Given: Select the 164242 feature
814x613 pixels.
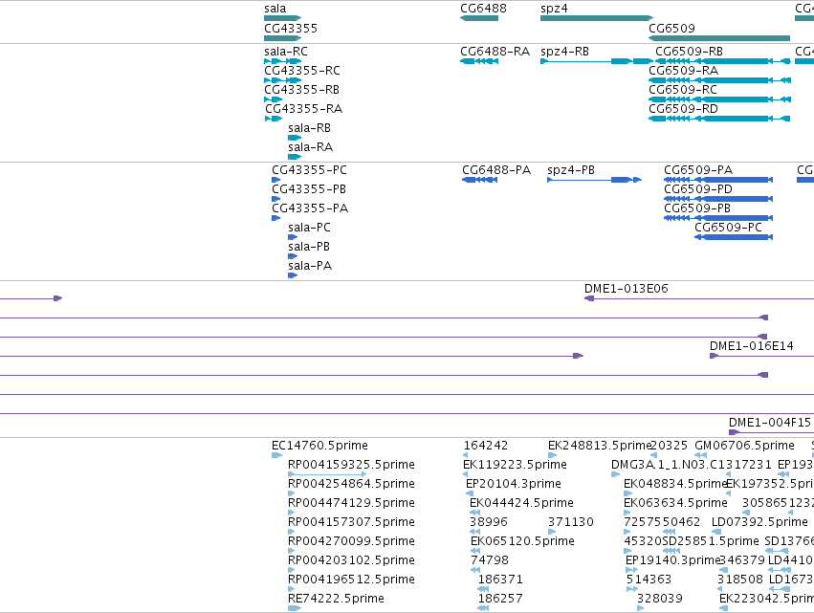Looking at the screenshot, I should tap(468, 456).
